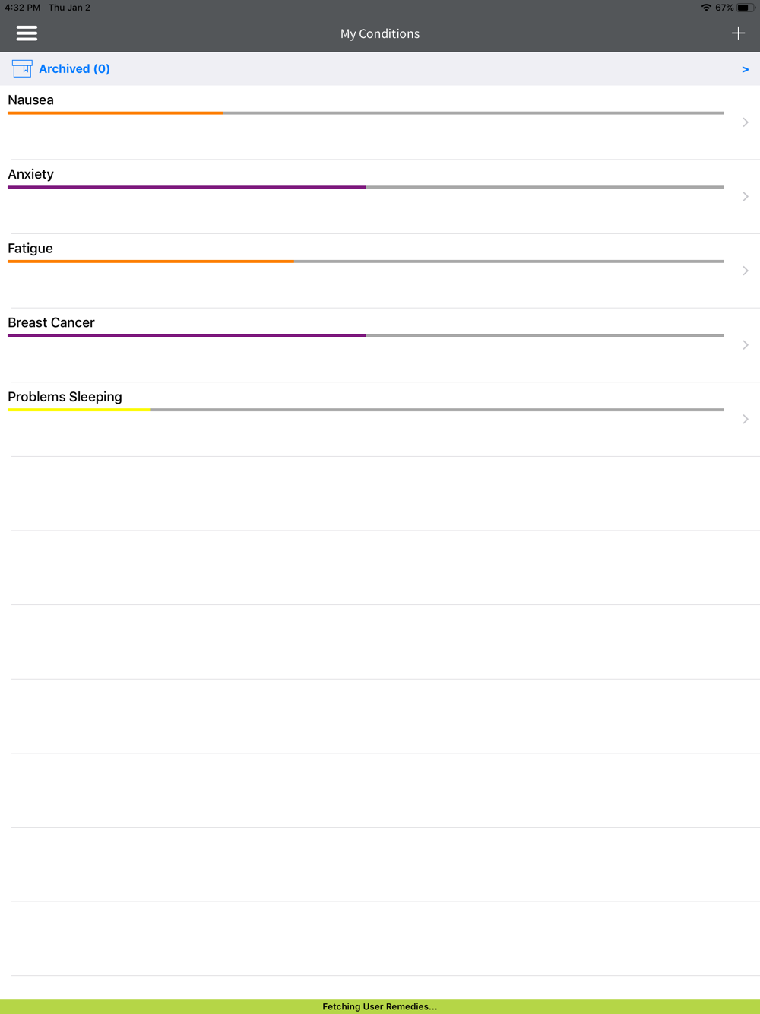Select the Nausea condition
The image size is (760, 1014).
coord(380,122)
